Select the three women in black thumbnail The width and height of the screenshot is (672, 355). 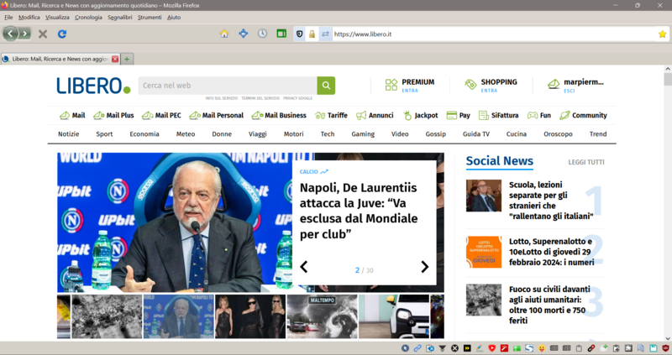click(x=250, y=316)
